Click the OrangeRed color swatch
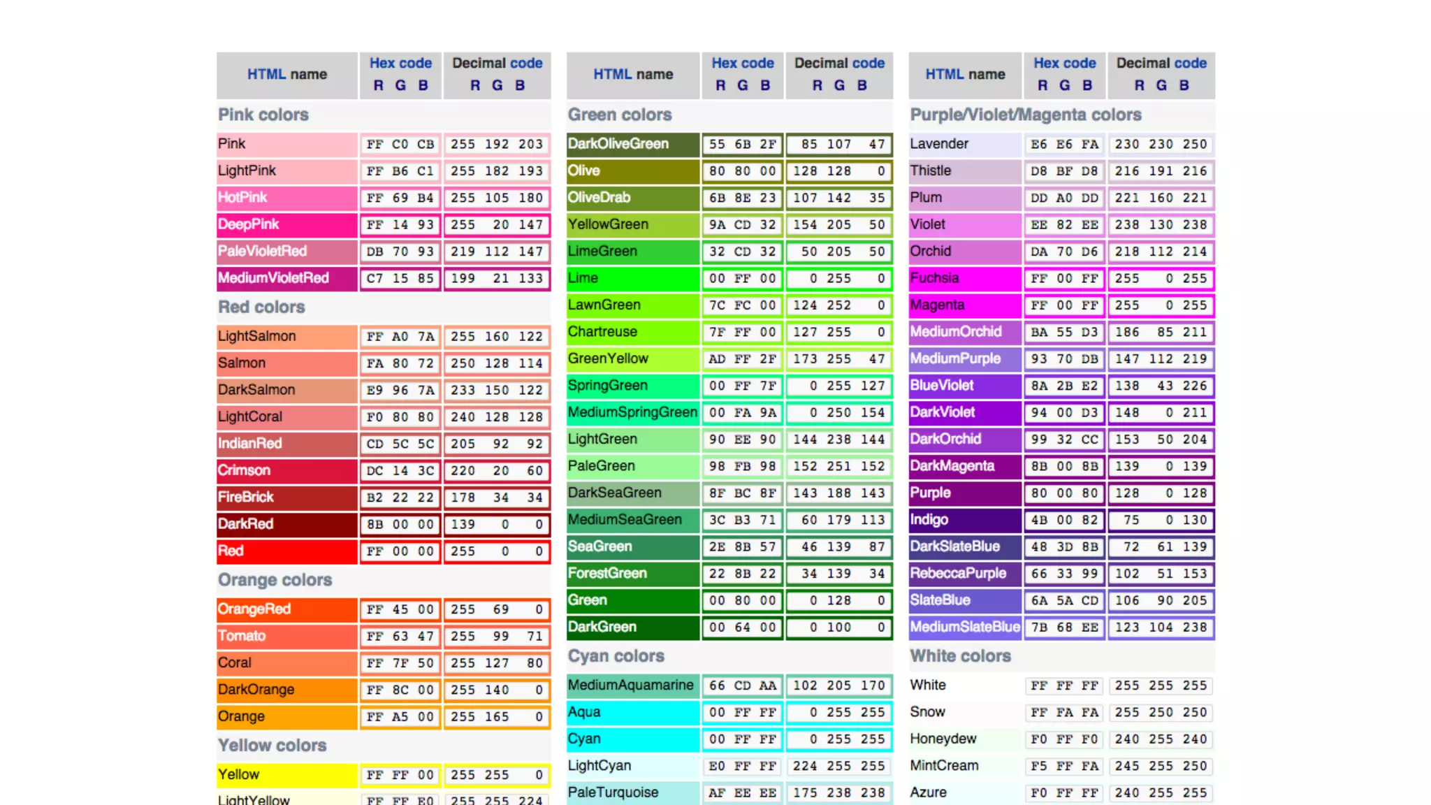Image resolution: width=1431 pixels, height=805 pixels. (x=286, y=609)
